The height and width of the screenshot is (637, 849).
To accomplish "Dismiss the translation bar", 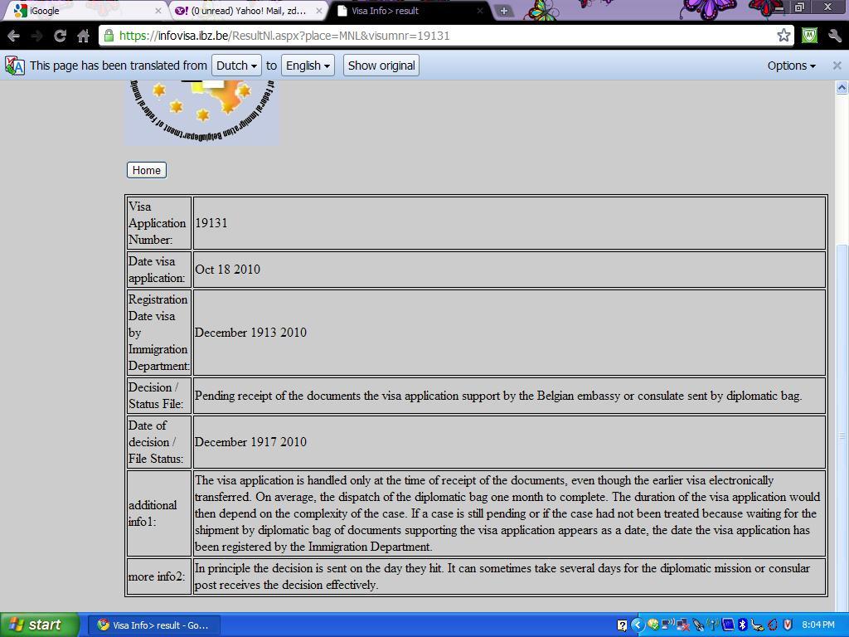I will click(837, 66).
